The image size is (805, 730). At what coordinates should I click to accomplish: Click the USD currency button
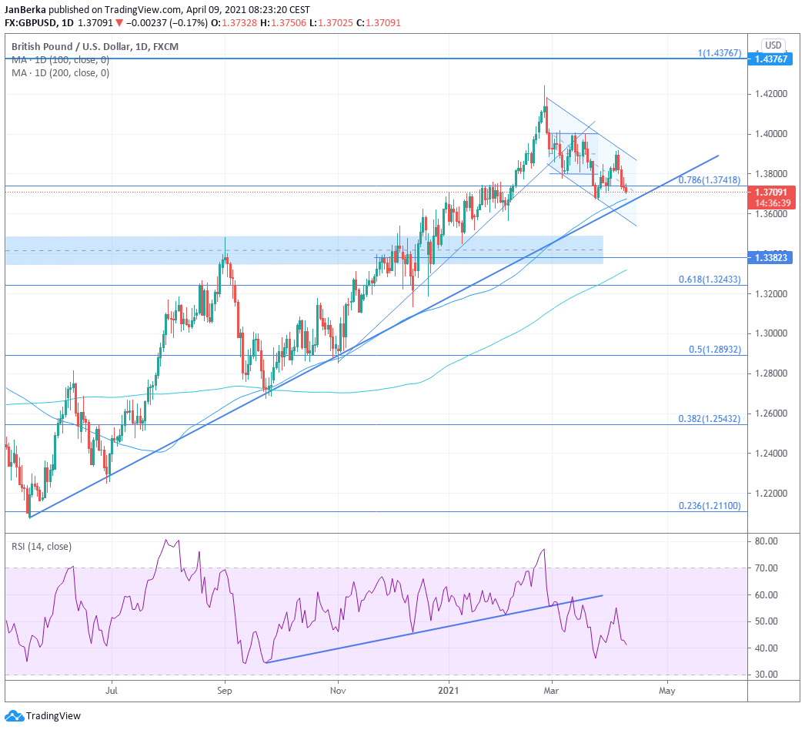pyautogui.click(x=773, y=45)
